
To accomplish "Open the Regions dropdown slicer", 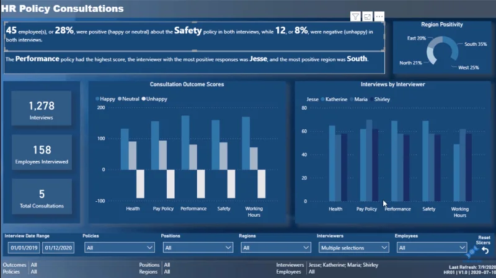I will 276,248.
